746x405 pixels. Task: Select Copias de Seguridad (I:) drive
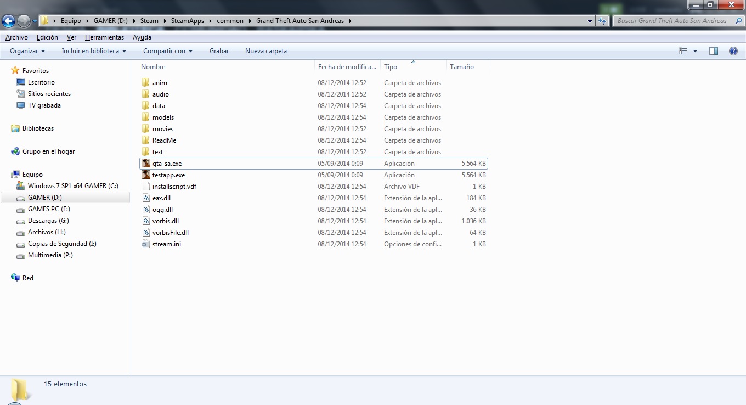pyautogui.click(x=62, y=244)
